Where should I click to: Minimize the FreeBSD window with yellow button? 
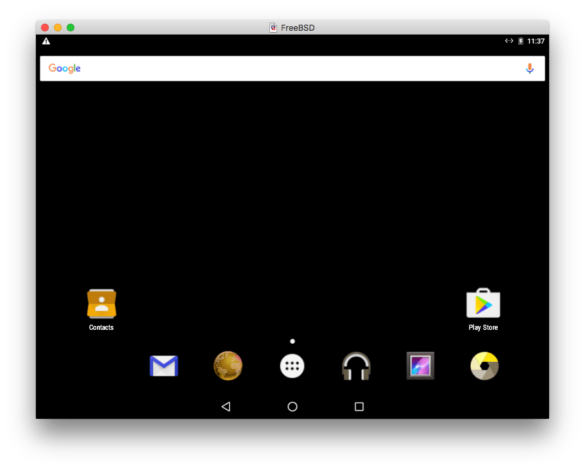(58, 28)
